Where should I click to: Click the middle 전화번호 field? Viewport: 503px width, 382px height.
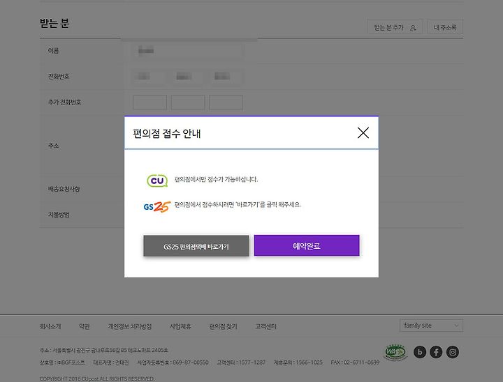point(188,76)
